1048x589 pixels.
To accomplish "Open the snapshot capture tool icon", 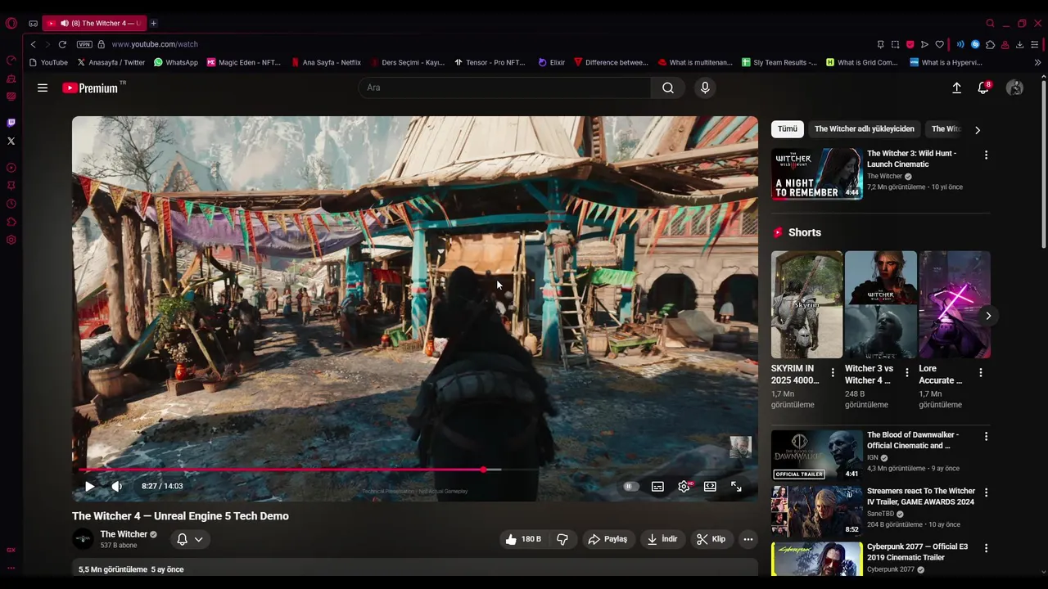I will [x=895, y=44].
